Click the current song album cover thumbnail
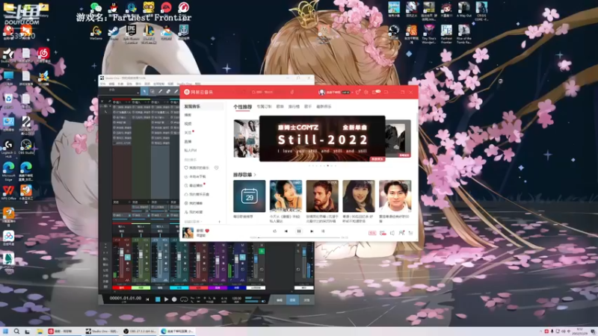Viewport: 598px width, 336px height. click(188, 232)
